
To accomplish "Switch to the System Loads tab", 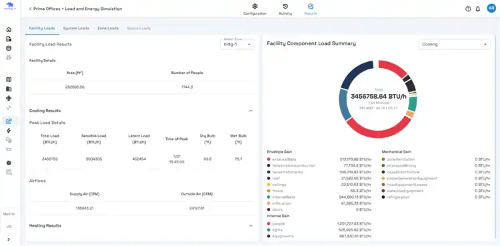I will click(x=76, y=29).
